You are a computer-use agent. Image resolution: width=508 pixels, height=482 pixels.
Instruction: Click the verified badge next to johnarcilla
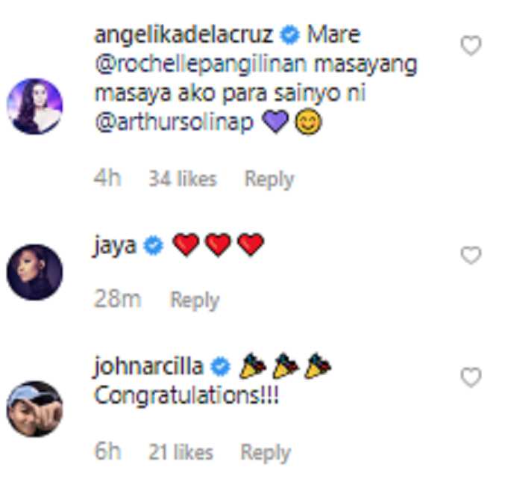220,367
